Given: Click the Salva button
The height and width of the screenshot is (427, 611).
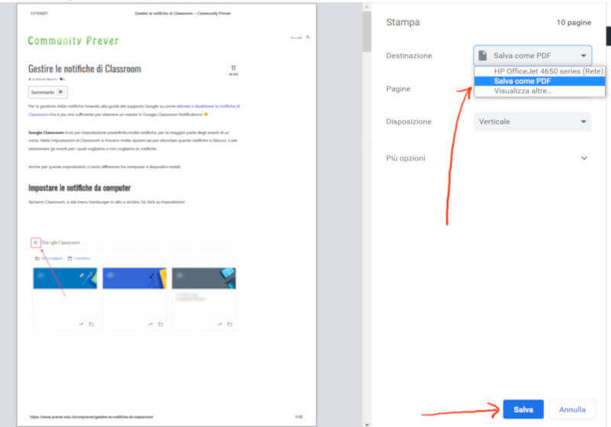Looking at the screenshot, I should click(523, 409).
